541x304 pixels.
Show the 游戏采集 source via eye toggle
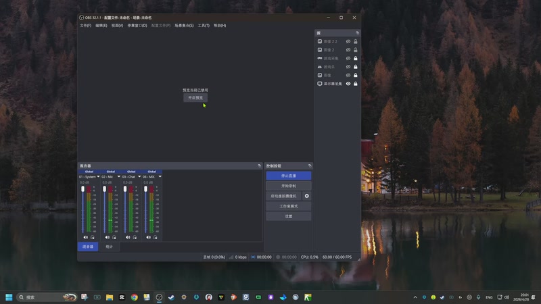[348, 58]
